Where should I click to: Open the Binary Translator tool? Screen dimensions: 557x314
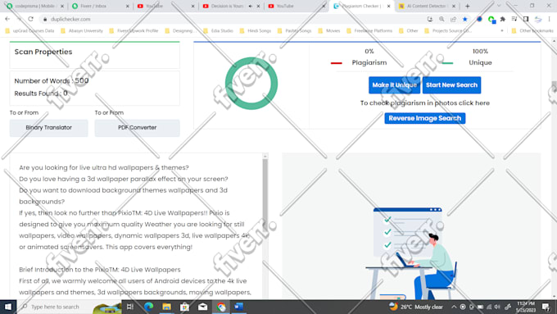[48, 128]
